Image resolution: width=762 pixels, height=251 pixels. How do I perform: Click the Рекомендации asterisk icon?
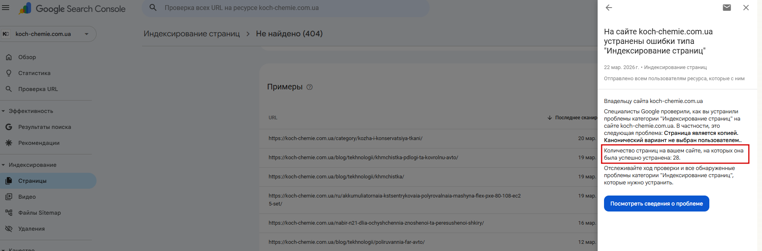click(9, 143)
